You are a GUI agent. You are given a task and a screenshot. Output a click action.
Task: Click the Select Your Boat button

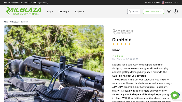coord(153,11)
